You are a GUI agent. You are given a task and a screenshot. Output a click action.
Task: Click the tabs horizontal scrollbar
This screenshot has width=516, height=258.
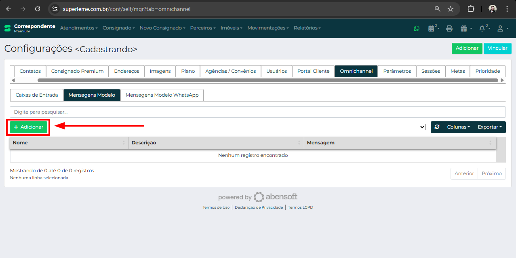tap(267, 80)
